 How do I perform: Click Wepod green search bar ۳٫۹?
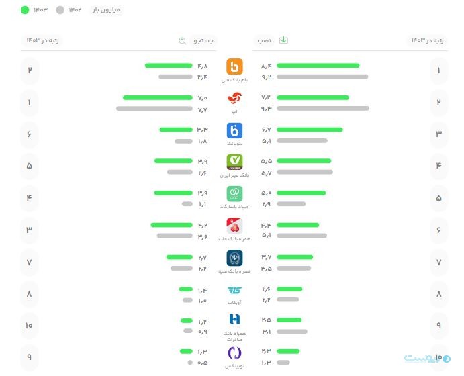173,193
